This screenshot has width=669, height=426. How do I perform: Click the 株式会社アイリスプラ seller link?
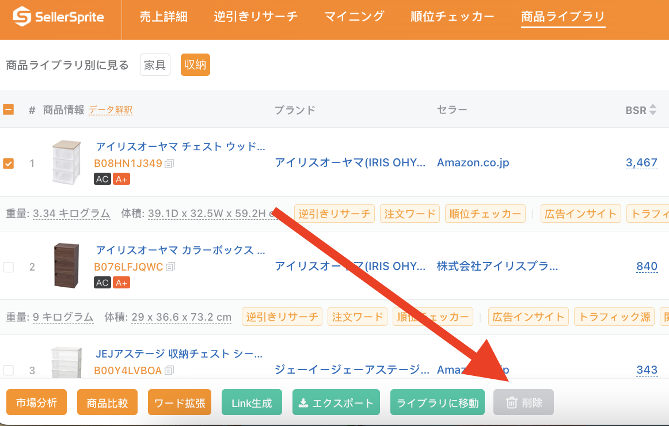coord(497,266)
